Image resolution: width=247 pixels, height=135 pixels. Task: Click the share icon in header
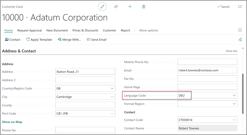coord(116,7)
